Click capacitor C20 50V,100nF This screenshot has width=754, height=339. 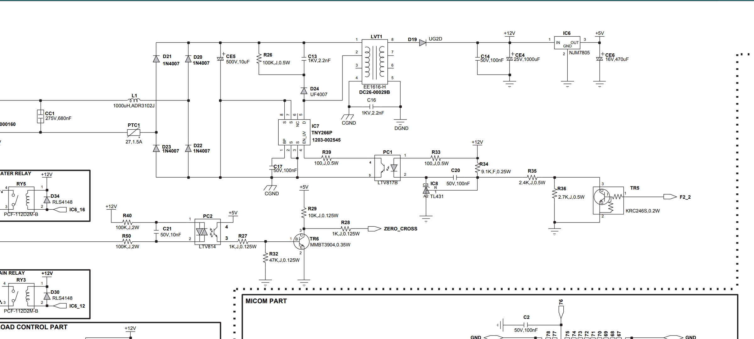click(x=455, y=178)
